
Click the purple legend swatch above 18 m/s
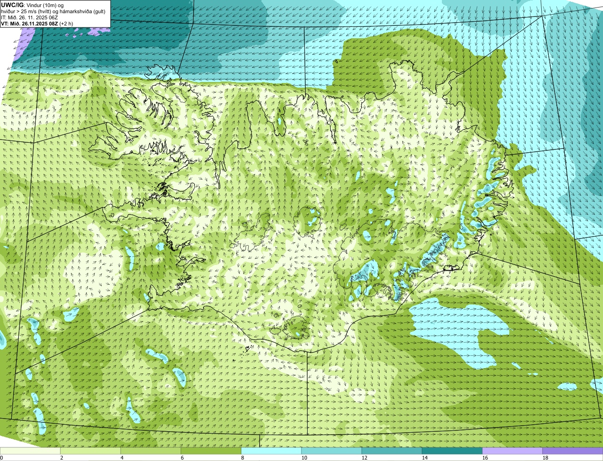(x=573, y=451)
